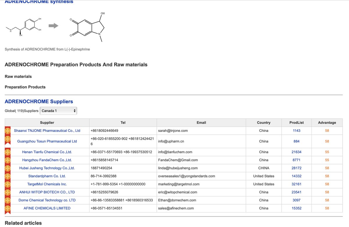
Task: Open ANHUI WITOP BIOTECH CO., LTD link
Action: [x=47, y=192]
